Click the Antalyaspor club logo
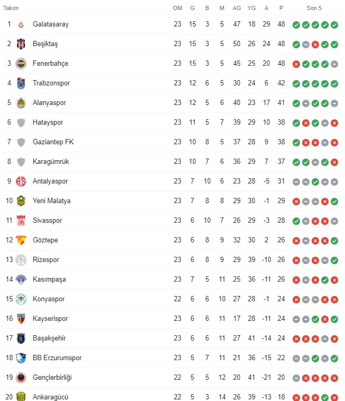Image resolution: width=345 pixels, height=401 pixels. pyautogui.click(x=21, y=181)
